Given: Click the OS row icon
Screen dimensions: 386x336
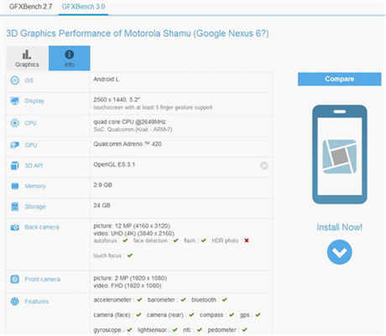Looking at the screenshot, I should [15, 81].
